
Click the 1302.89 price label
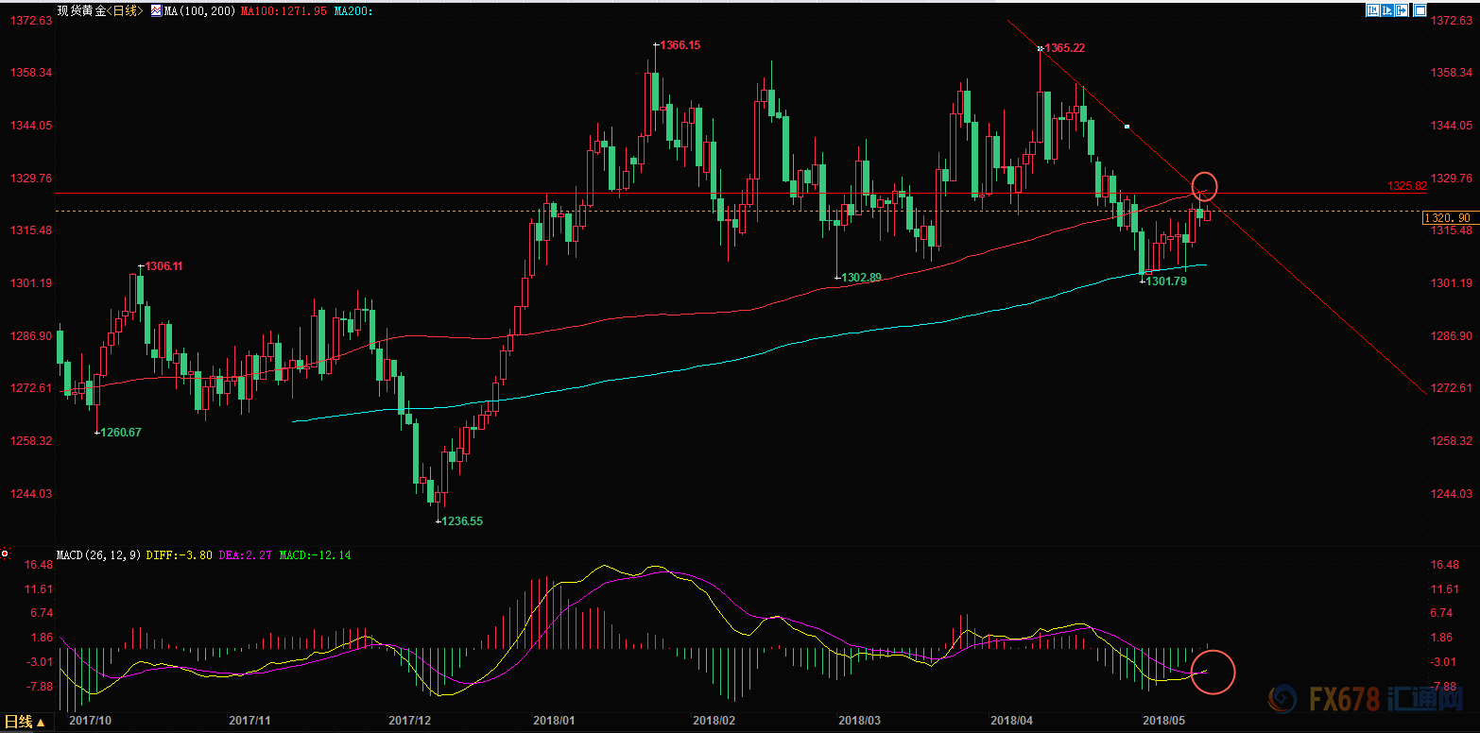click(861, 277)
